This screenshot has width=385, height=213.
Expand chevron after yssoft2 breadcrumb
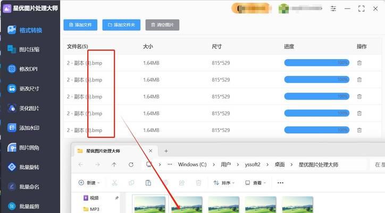267,165
